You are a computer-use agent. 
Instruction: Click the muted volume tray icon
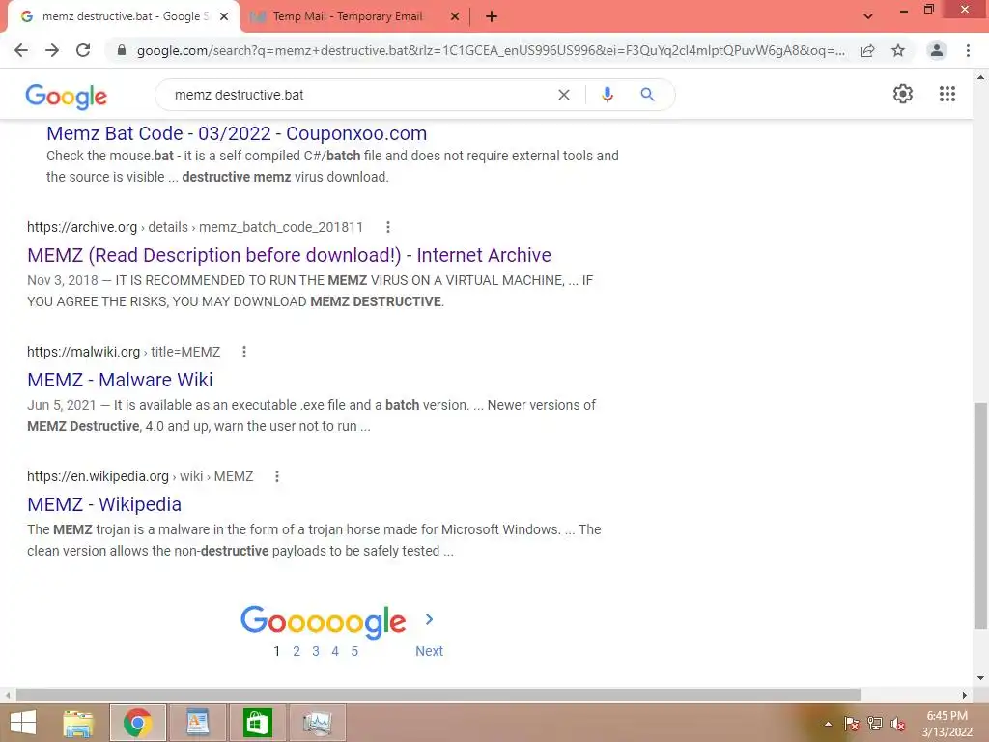[x=898, y=724]
